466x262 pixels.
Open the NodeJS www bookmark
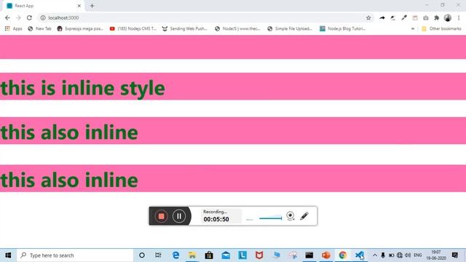click(x=237, y=28)
